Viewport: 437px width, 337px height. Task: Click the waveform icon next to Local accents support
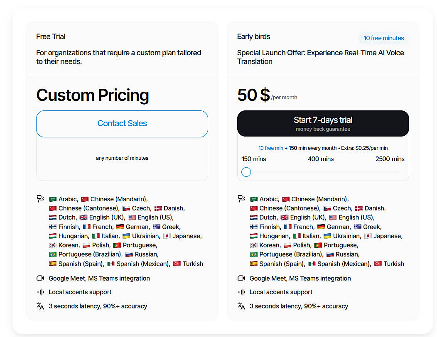pyautogui.click(x=40, y=292)
